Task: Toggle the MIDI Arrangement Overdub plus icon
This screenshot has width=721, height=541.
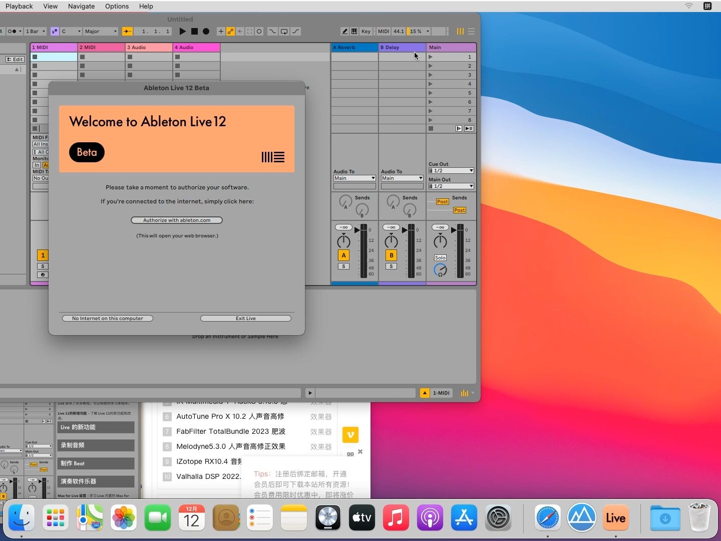Action: pyautogui.click(x=221, y=31)
